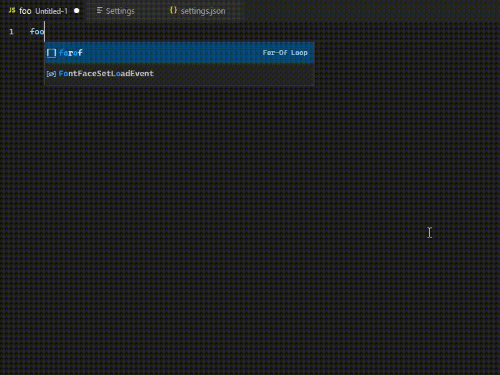This screenshot has height=375, width=500.
Task: Click the unsaved-changes dot on Untitled-1
Action: point(75,10)
